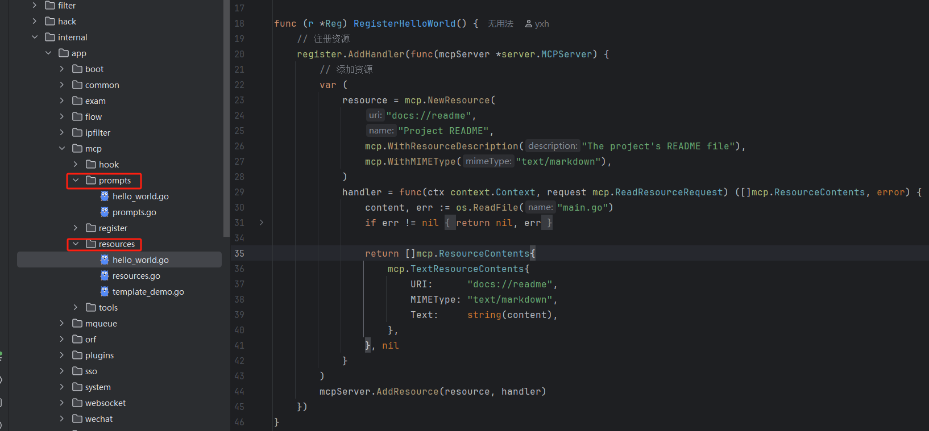
Task: Click the folder icon beside mqueue
Action: pyautogui.click(x=77, y=323)
